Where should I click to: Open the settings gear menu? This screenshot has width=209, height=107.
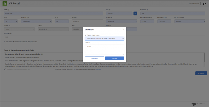pyautogui.click(x=204, y=4)
